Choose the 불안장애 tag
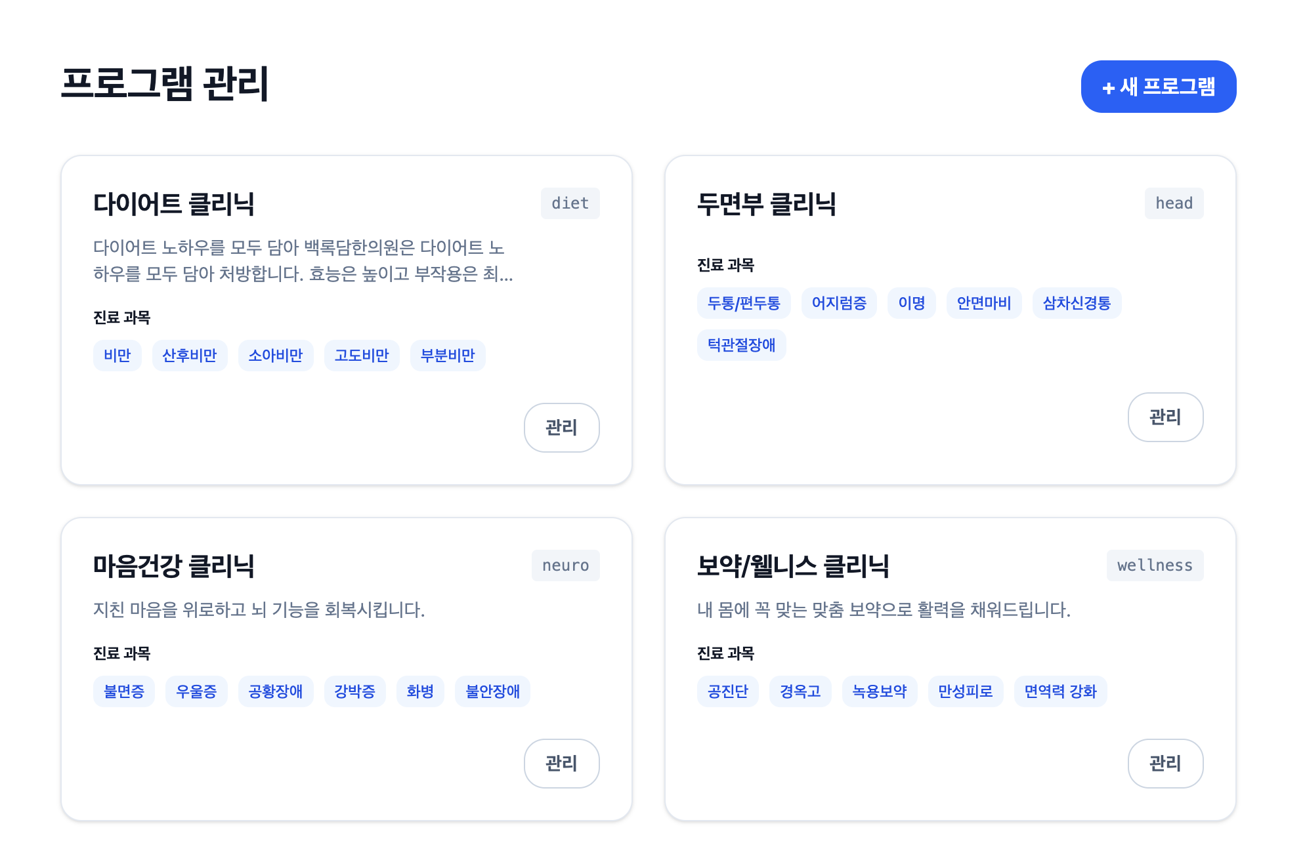 click(492, 691)
